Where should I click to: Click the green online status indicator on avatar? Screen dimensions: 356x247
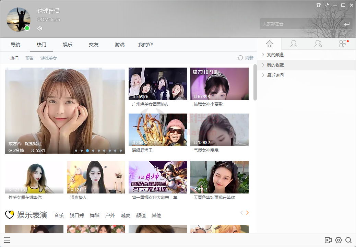(x=27, y=28)
